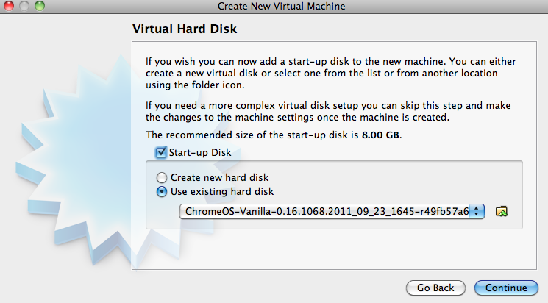
Task: Zoom the window with the green button
Action: click(x=39, y=6)
